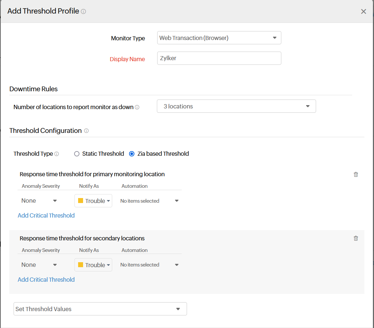Select the Zia based Threshold option
The image size is (374, 328).
(132, 153)
